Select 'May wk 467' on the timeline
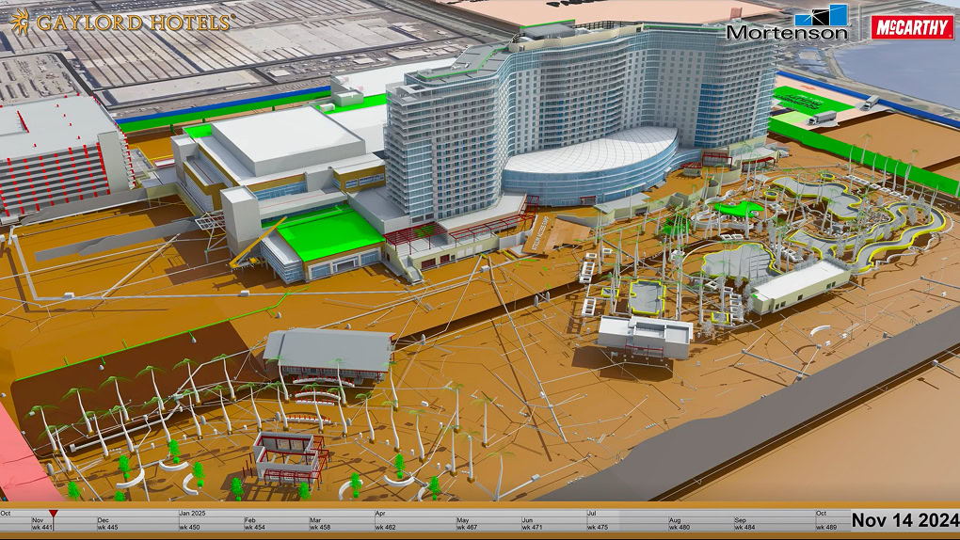The width and height of the screenshot is (960, 540). point(467,523)
